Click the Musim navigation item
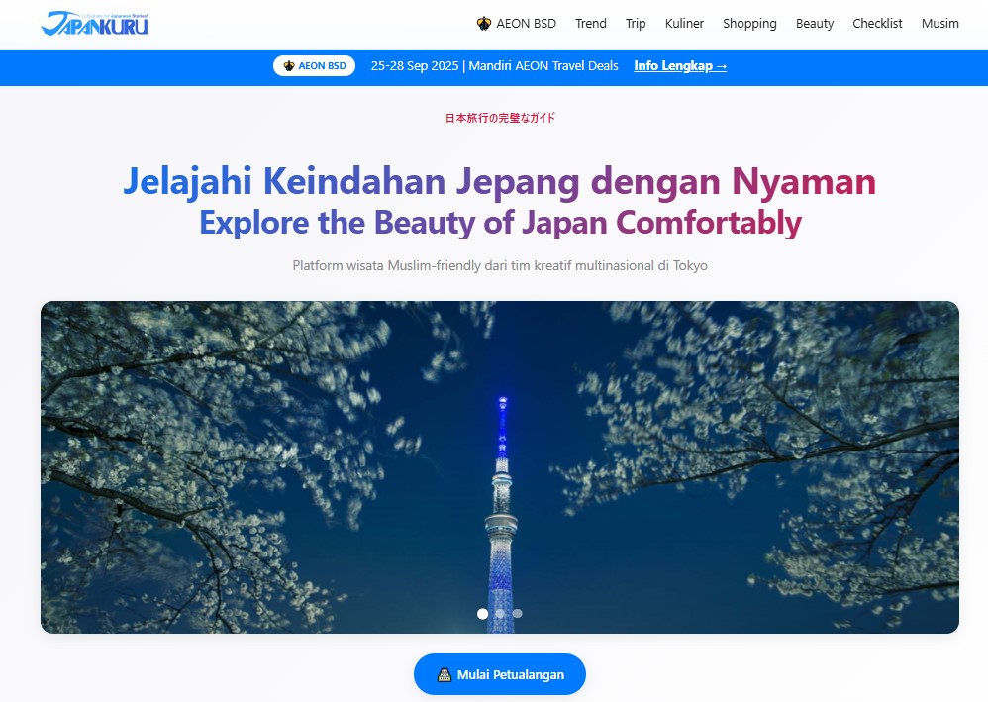The height and width of the screenshot is (702, 988). [x=939, y=24]
